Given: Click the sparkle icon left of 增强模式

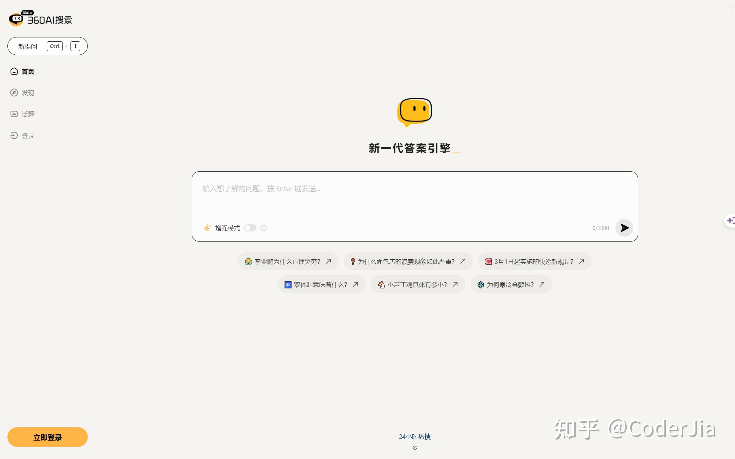Looking at the screenshot, I should tap(207, 228).
